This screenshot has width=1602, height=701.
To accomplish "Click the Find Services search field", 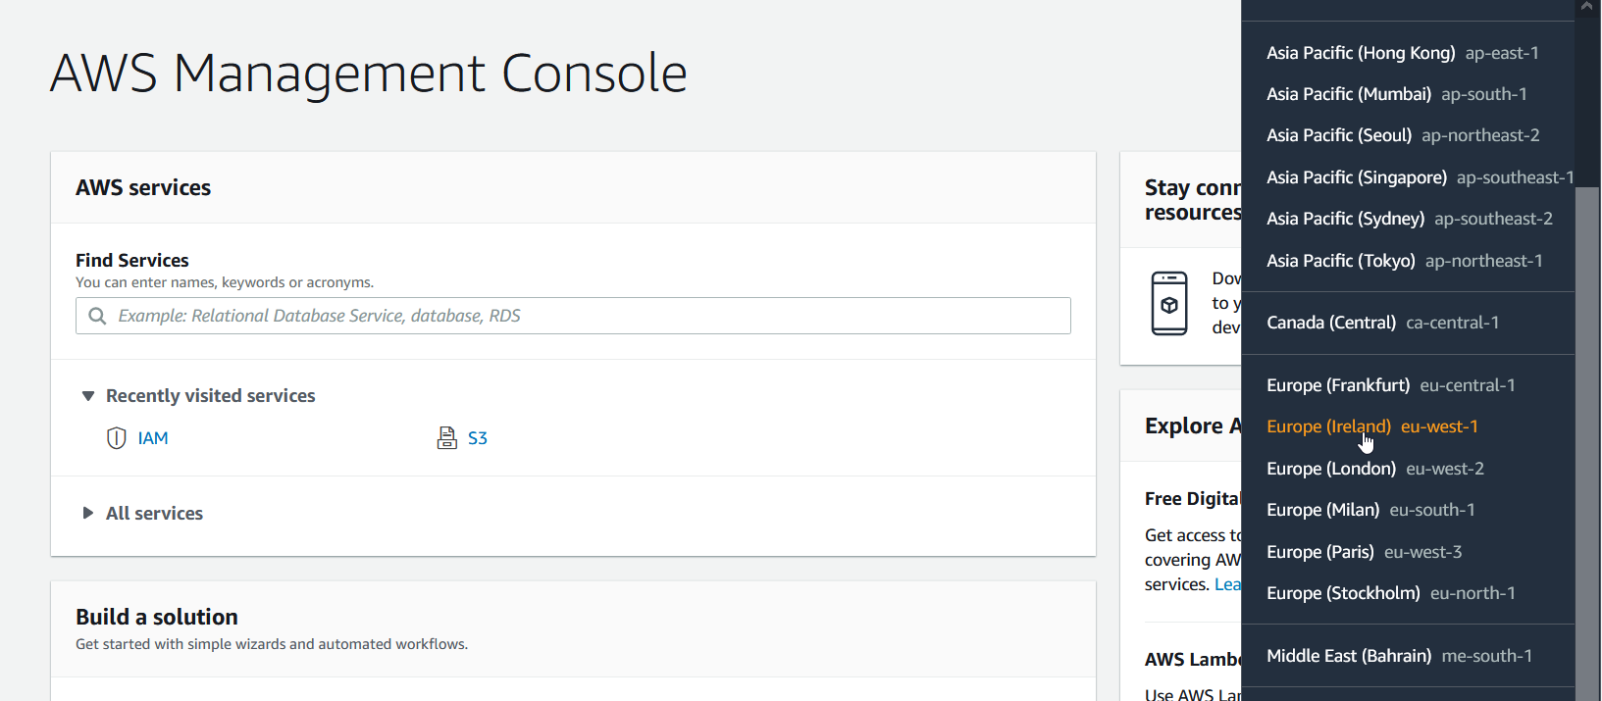I will [x=573, y=316].
